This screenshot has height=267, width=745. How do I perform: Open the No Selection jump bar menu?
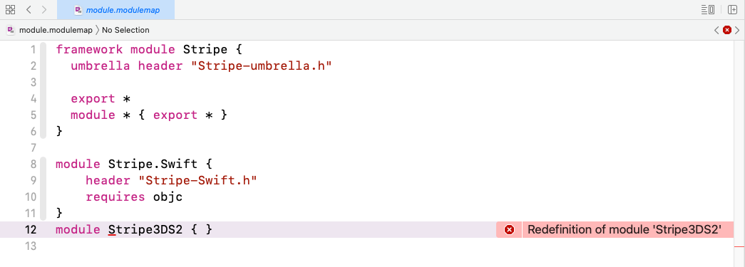(x=125, y=30)
